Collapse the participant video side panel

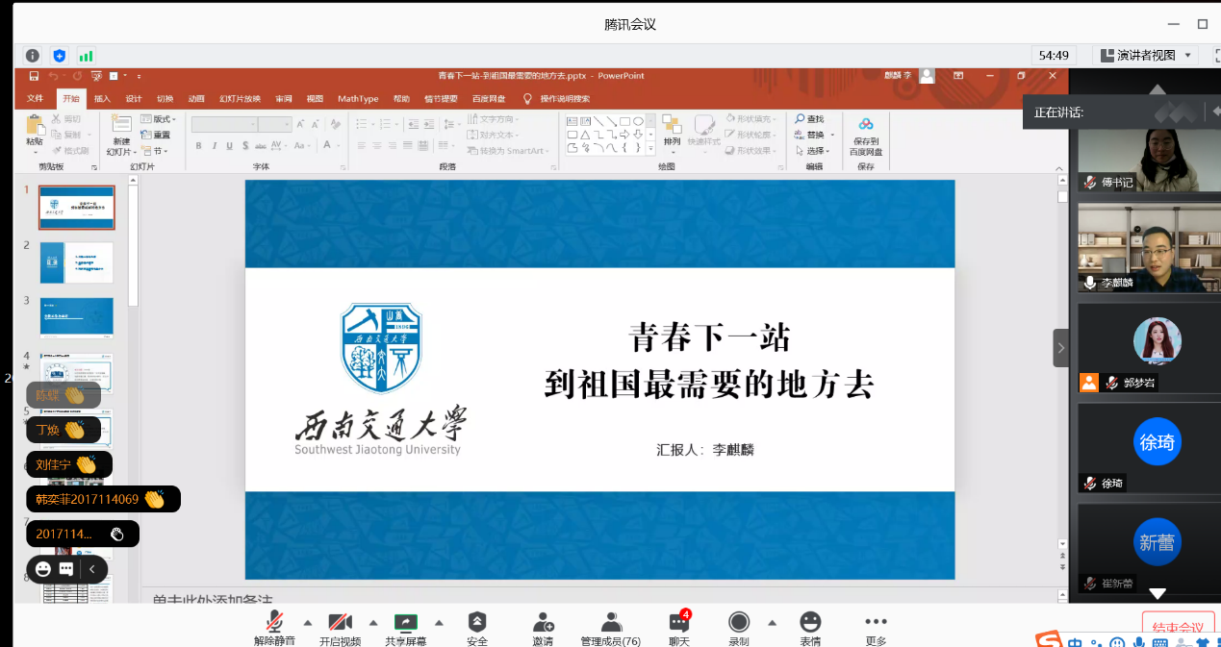(x=1060, y=347)
